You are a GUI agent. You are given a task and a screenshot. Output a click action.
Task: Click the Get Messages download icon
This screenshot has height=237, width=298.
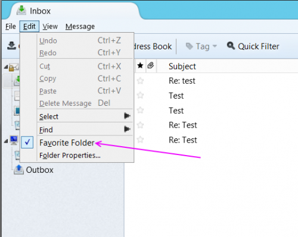pyautogui.click(x=11, y=46)
